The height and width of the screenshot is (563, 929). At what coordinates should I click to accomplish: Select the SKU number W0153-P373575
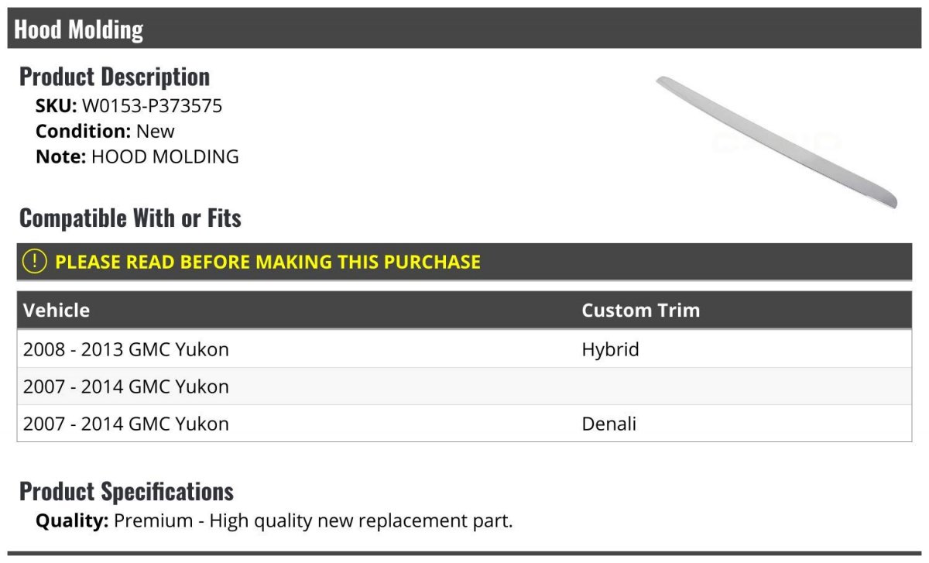[152, 106]
